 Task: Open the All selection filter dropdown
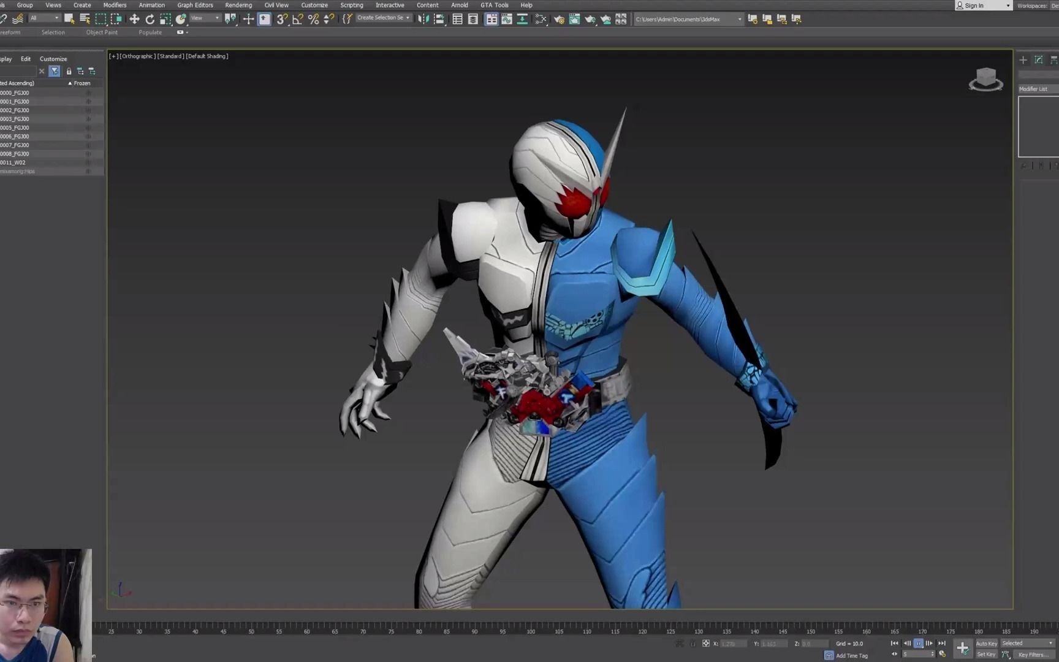[x=44, y=18]
